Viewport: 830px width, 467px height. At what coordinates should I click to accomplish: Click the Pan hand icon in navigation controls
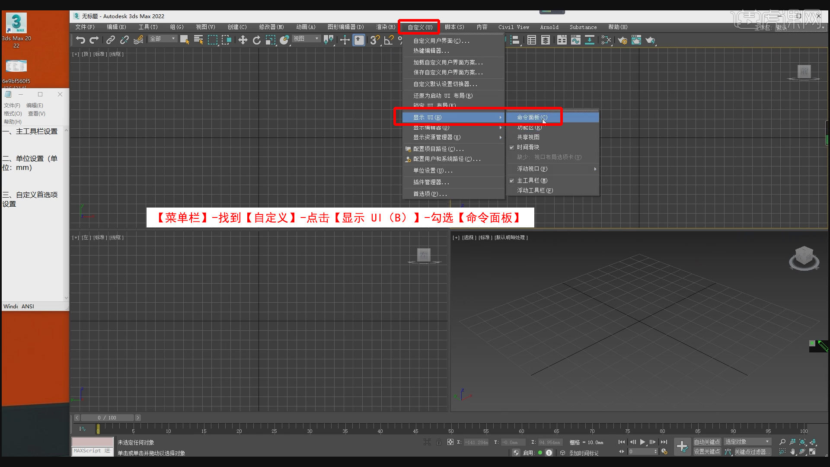tap(792, 452)
